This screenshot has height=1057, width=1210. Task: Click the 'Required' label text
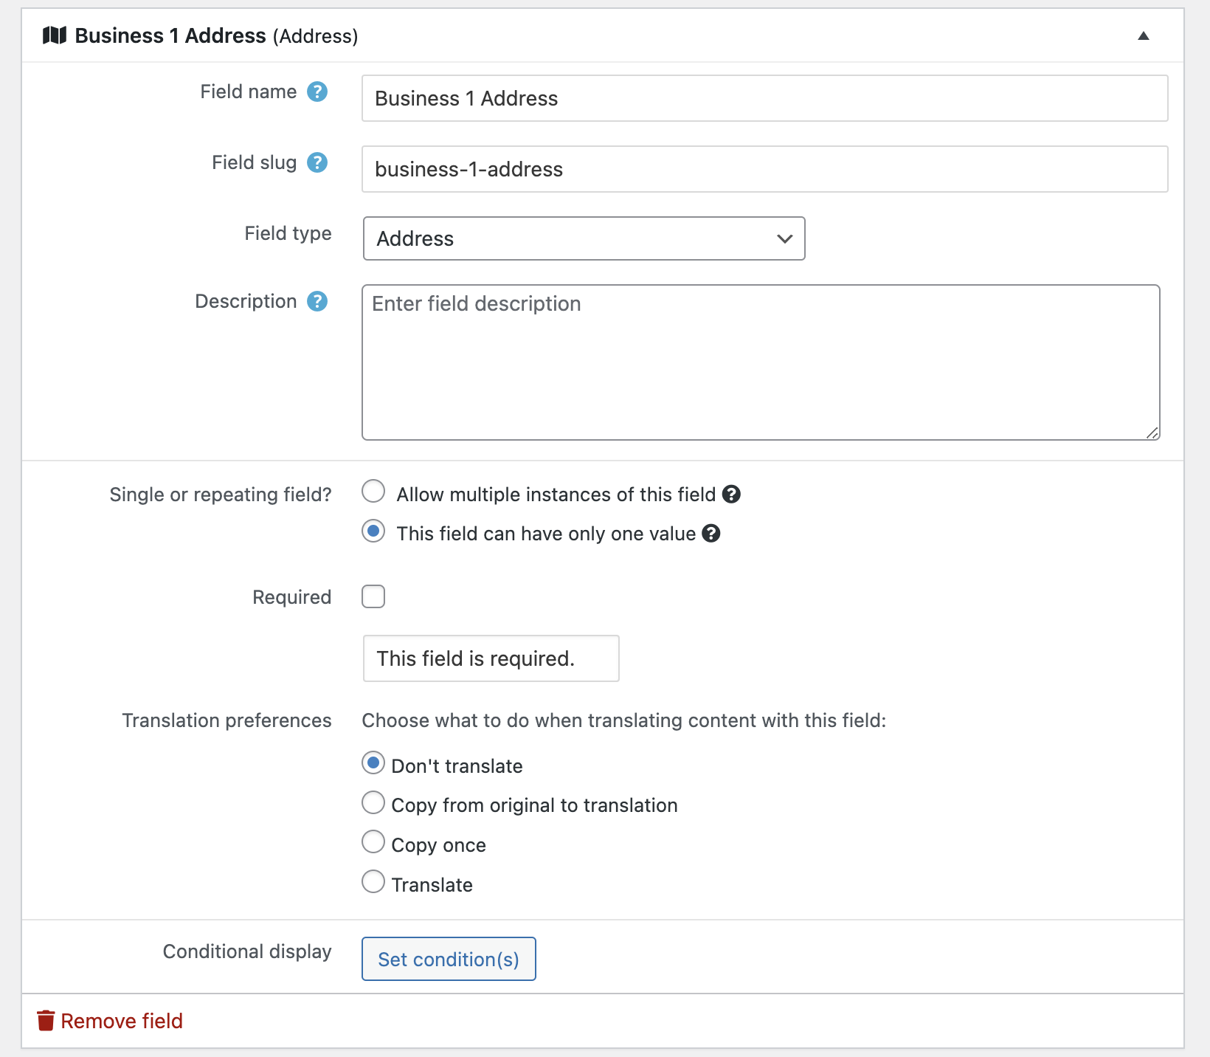(292, 597)
